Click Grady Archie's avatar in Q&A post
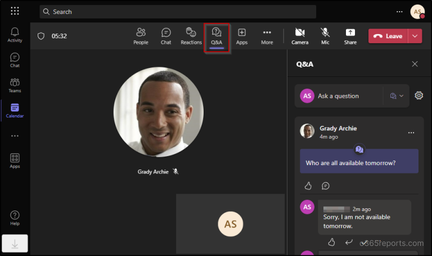The height and width of the screenshot is (256, 432). 307,131
